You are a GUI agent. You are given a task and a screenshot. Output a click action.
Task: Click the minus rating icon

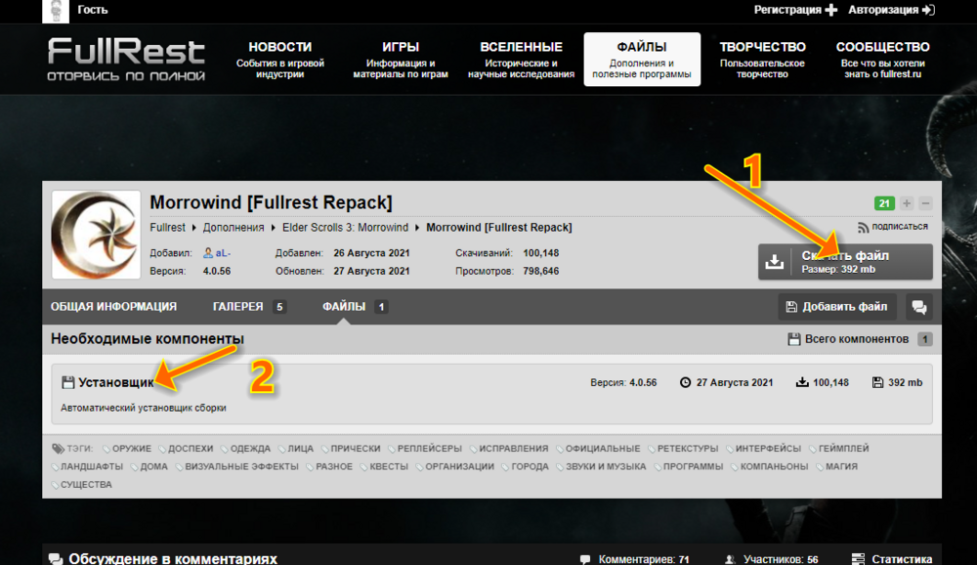pos(925,203)
